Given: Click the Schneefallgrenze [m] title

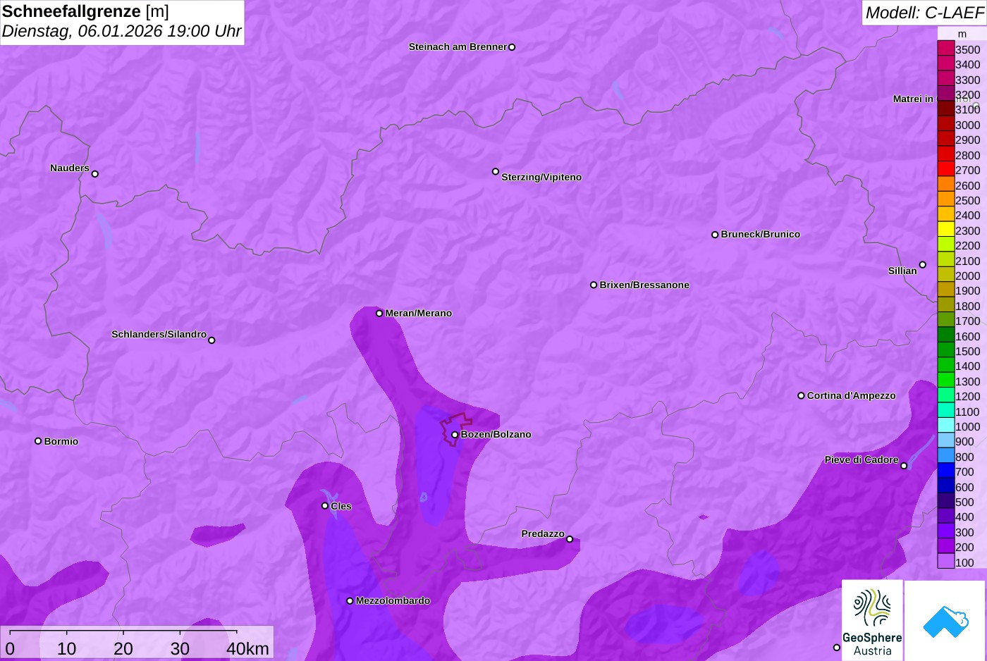Looking at the screenshot, I should click(85, 11).
